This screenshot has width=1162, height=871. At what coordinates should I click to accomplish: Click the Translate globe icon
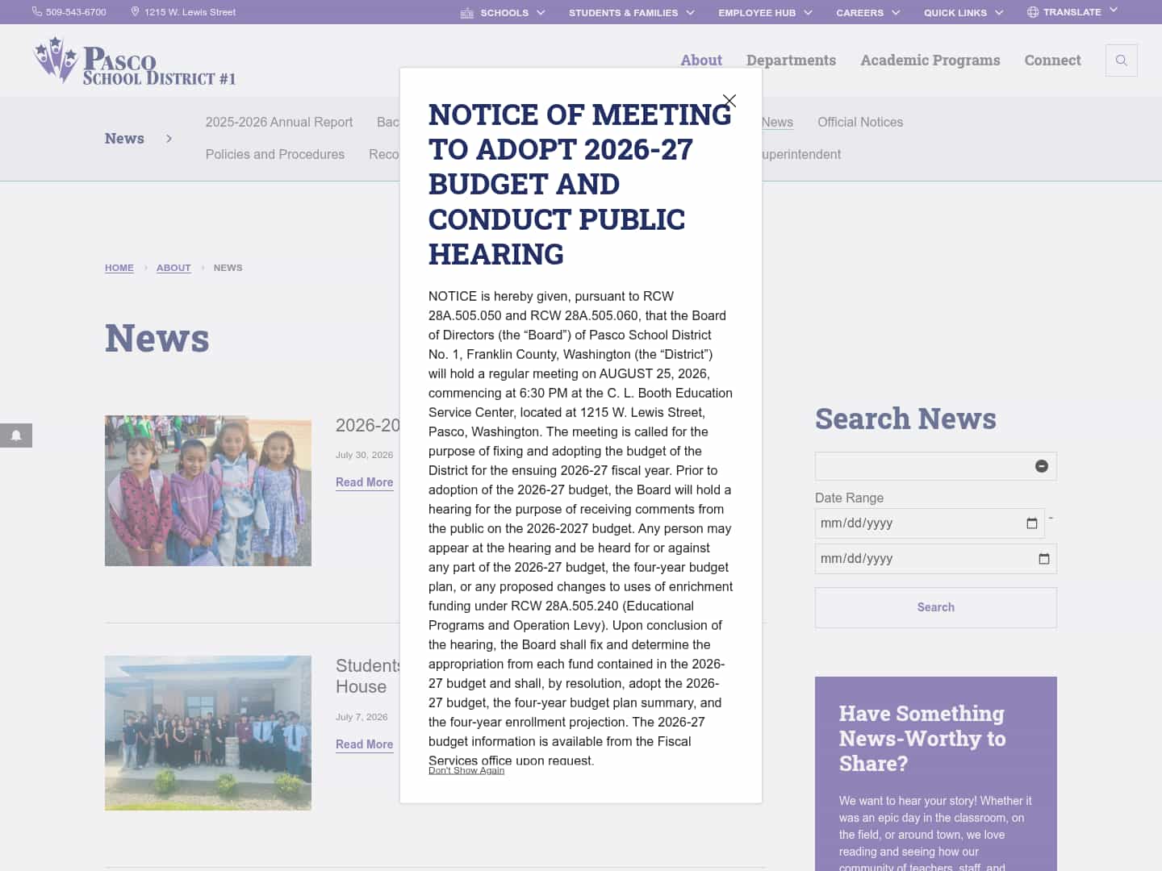point(1032,12)
